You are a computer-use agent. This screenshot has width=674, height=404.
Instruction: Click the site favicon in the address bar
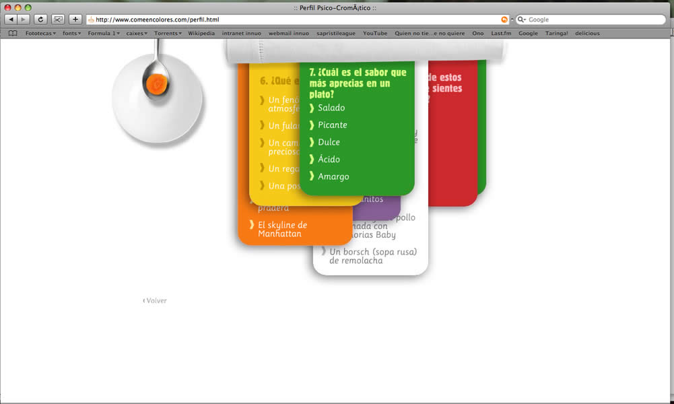(x=91, y=20)
